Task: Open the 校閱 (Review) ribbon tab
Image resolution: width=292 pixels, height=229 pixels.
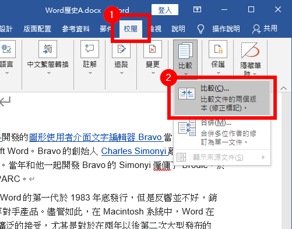Action: pos(131,29)
